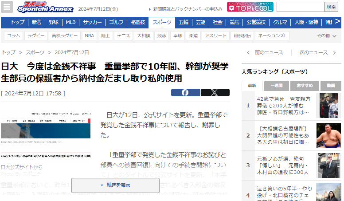The width and height of the screenshot is (344, 201).
Task: Select 格闘技 in main navigation
Action: point(138,22)
